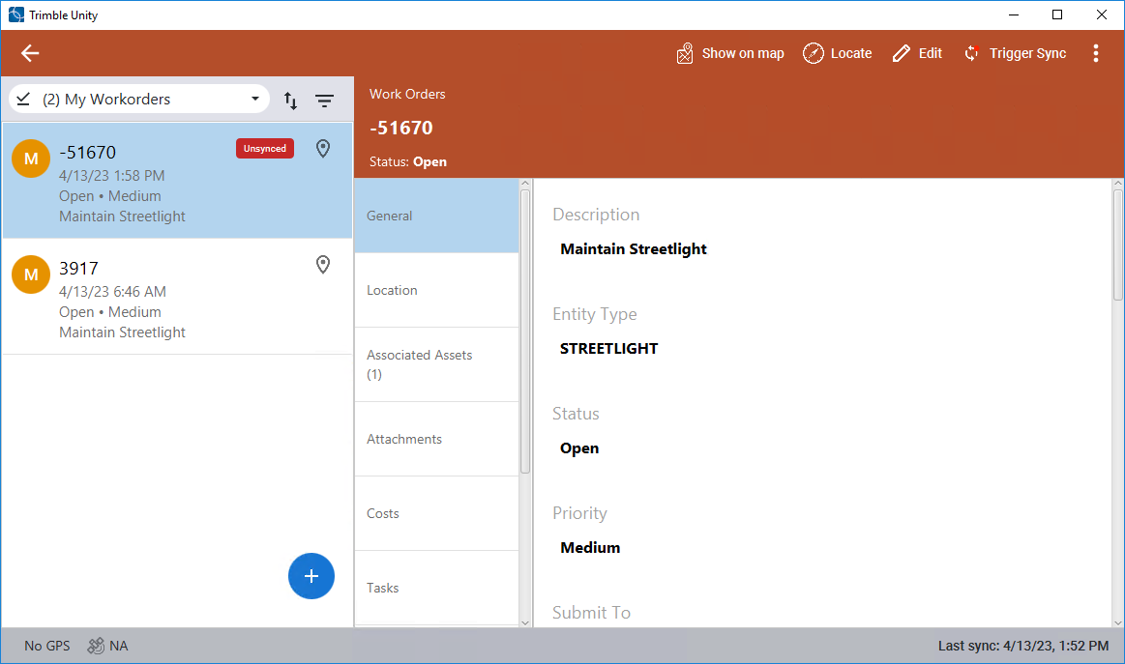Image resolution: width=1125 pixels, height=664 pixels.
Task: Open the Location tab
Action: (436, 290)
